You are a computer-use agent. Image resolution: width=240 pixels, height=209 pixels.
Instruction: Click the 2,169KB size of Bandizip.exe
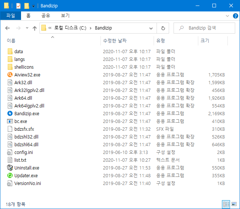216,114
